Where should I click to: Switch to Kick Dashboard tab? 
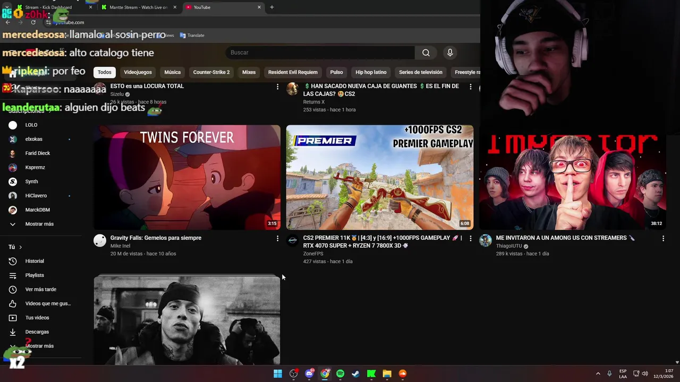click(x=53, y=7)
